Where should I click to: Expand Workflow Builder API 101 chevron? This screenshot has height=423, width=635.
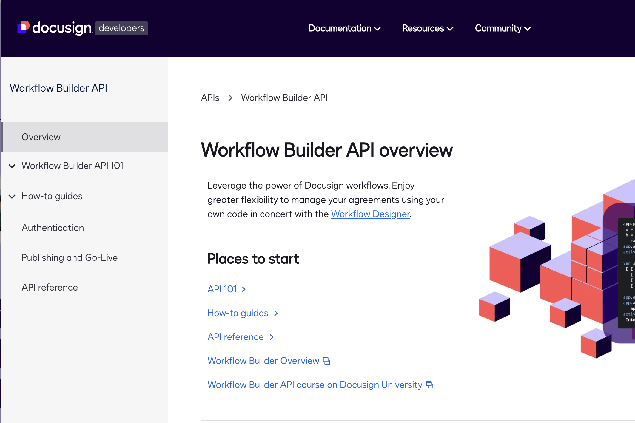point(12,166)
